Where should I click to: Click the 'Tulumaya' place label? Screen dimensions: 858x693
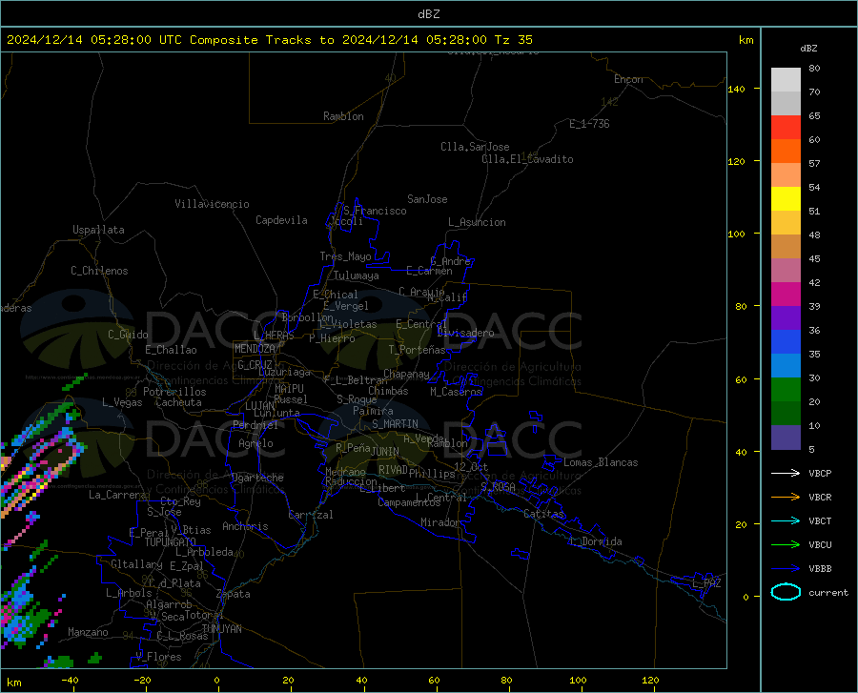click(357, 275)
